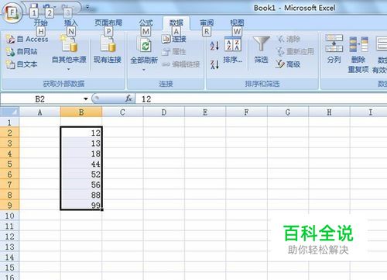Click the formula bar showing 12

(x=261, y=99)
